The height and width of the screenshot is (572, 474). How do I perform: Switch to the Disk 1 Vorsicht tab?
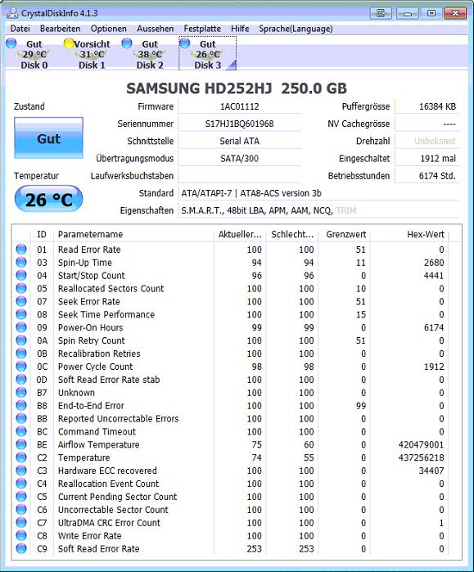pos(92,54)
